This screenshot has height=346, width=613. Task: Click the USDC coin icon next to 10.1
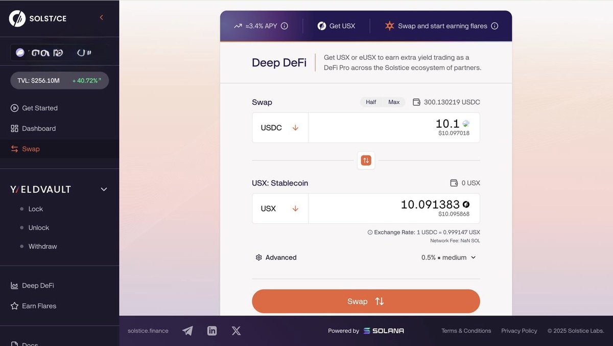click(x=466, y=124)
